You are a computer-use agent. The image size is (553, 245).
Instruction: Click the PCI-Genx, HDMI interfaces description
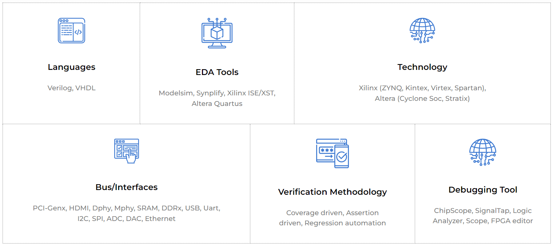127,213
